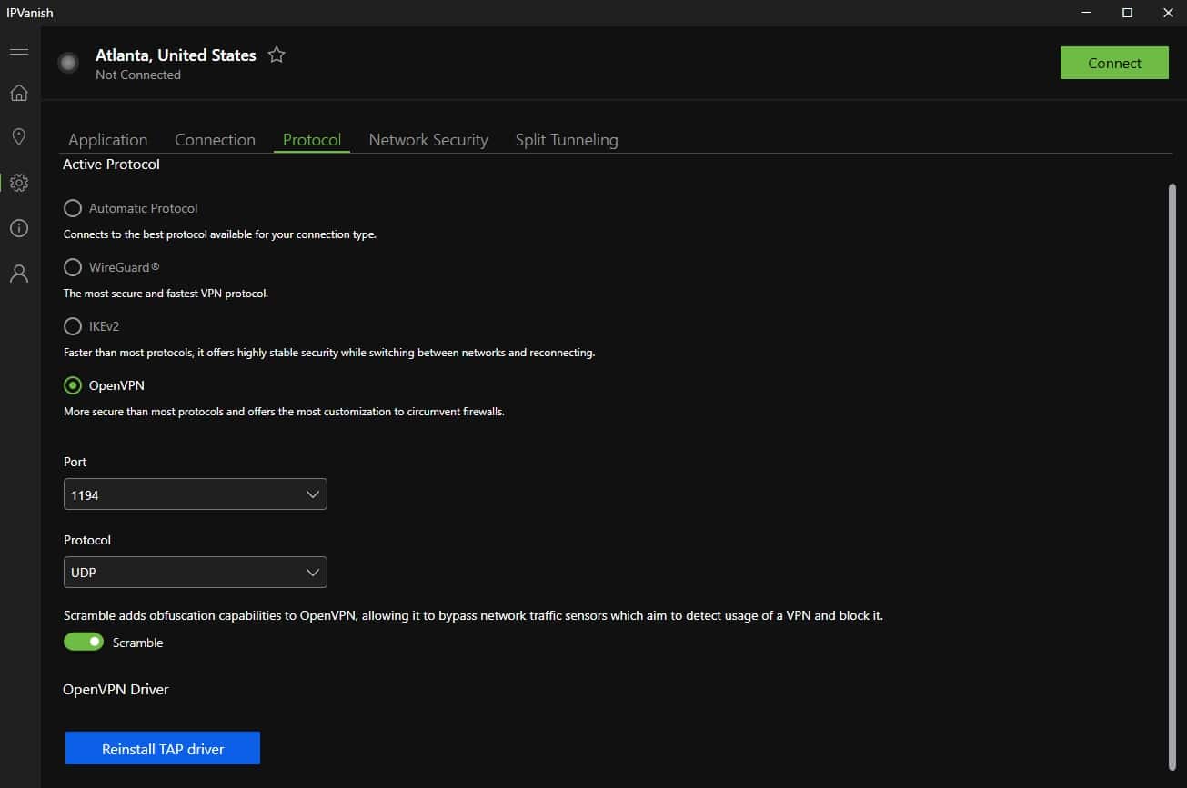Open the Account person icon
This screenshot has width=1187, height=788.
tap(19, 274)
